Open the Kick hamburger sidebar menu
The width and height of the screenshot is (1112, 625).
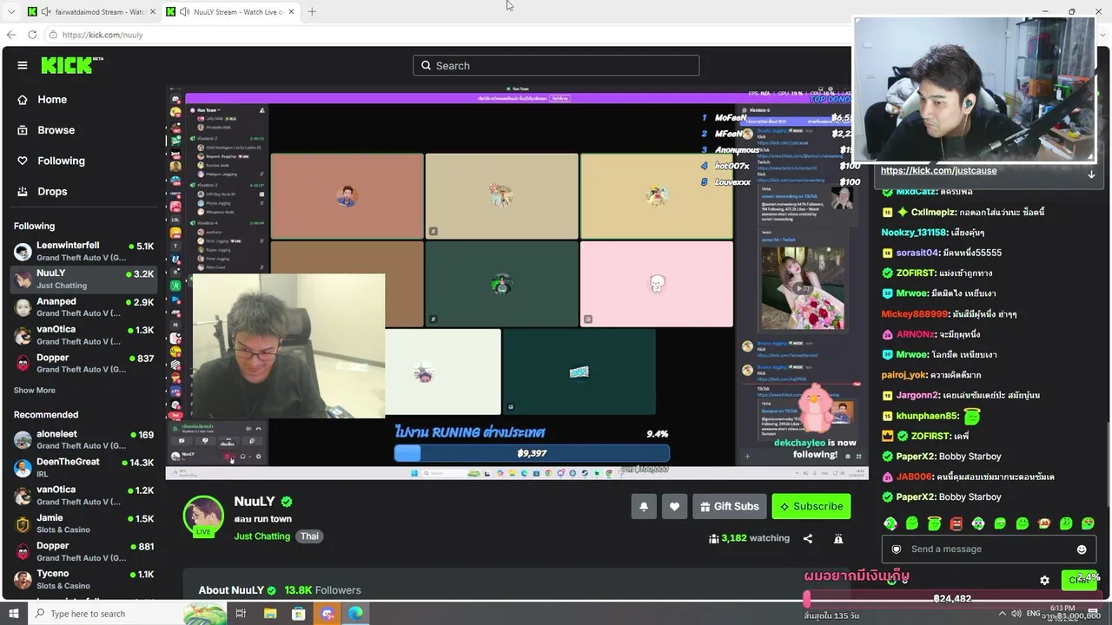pos(23,65)
